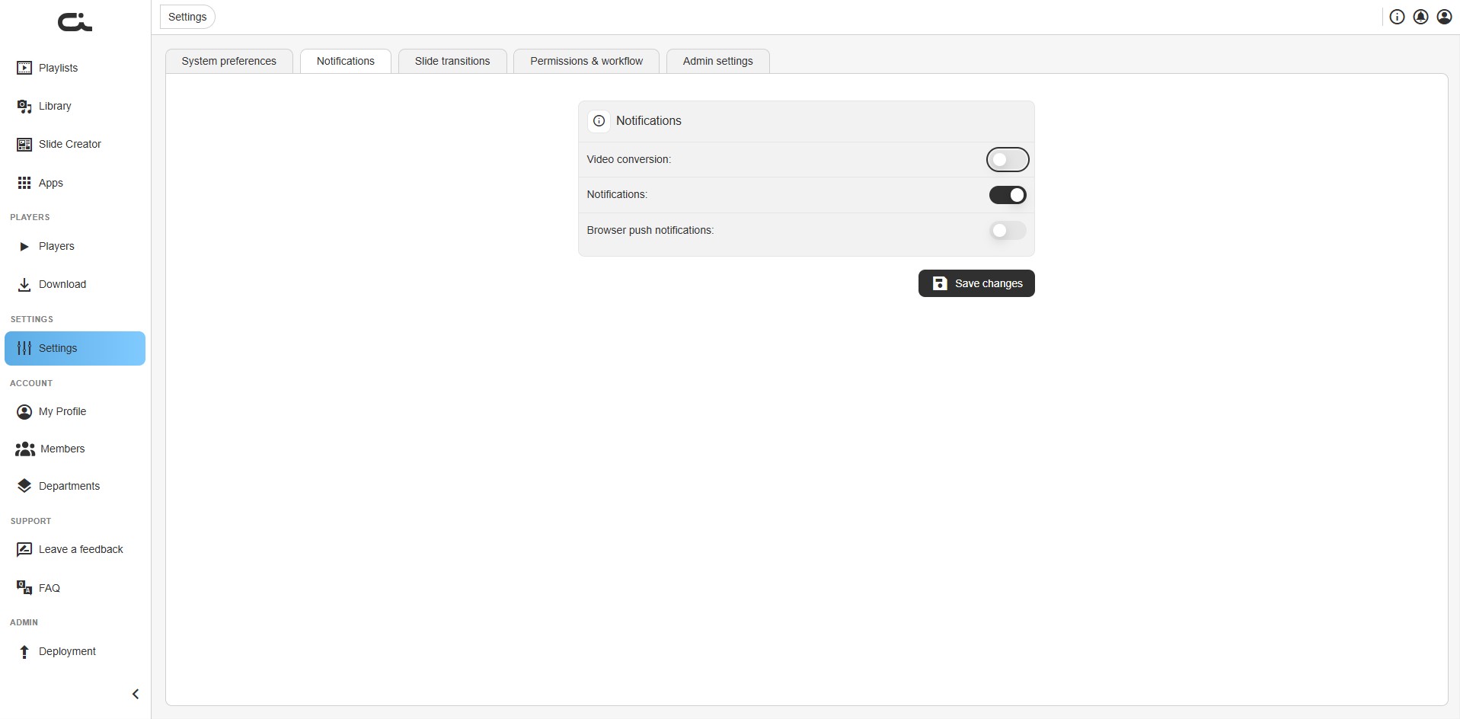Viewport: 1460px width, 719px height.
Task: Click the Members group icon
Action: (25, 449)
